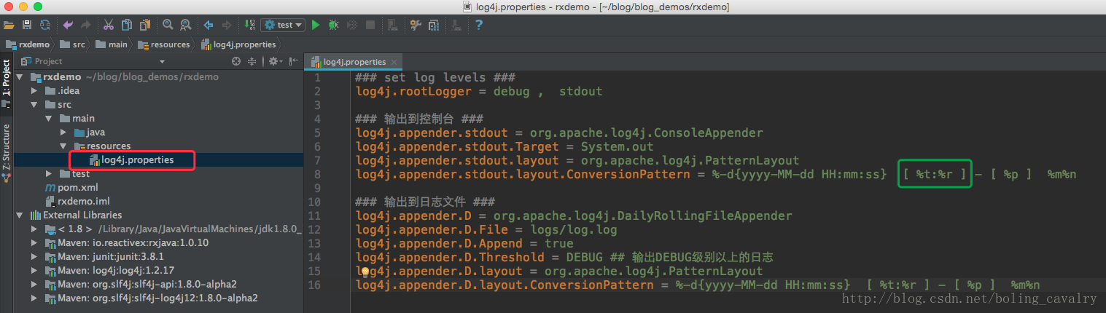Open Replace with the magnifier-A icon
Viewport: 1106px width, 313px height.
click(185, 25)
